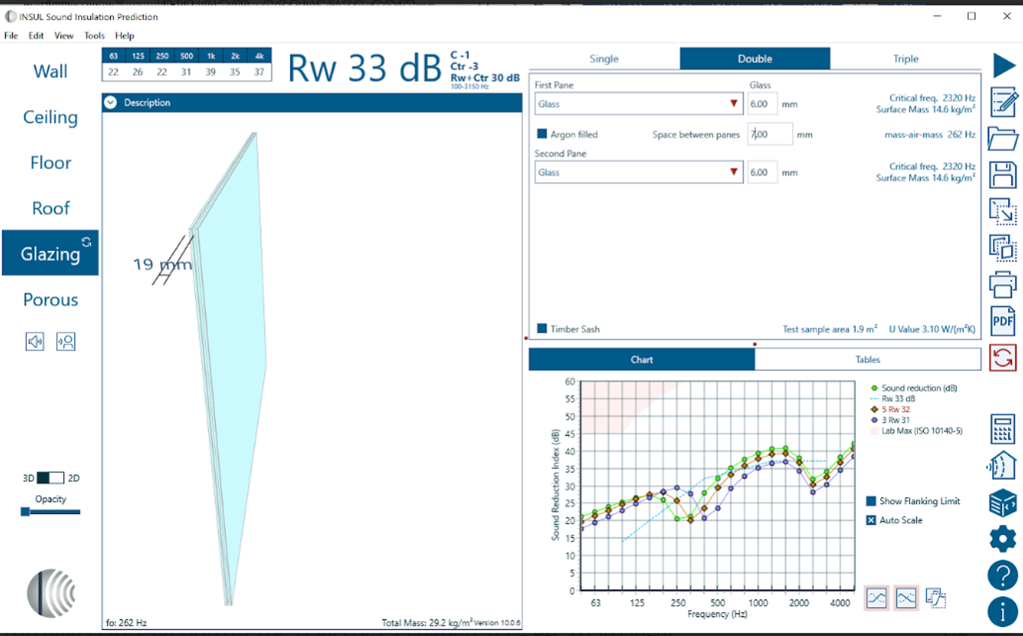Select the Ceiling construction type

50,117
